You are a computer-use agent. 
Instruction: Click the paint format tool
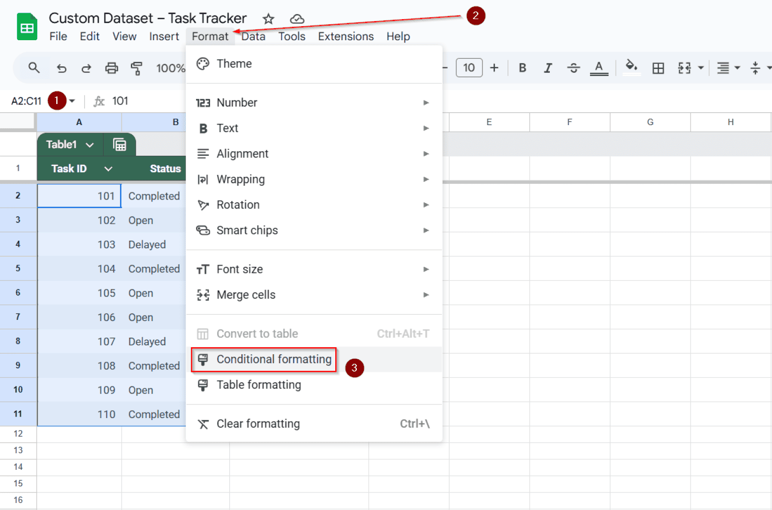click(x=137, y=68)
